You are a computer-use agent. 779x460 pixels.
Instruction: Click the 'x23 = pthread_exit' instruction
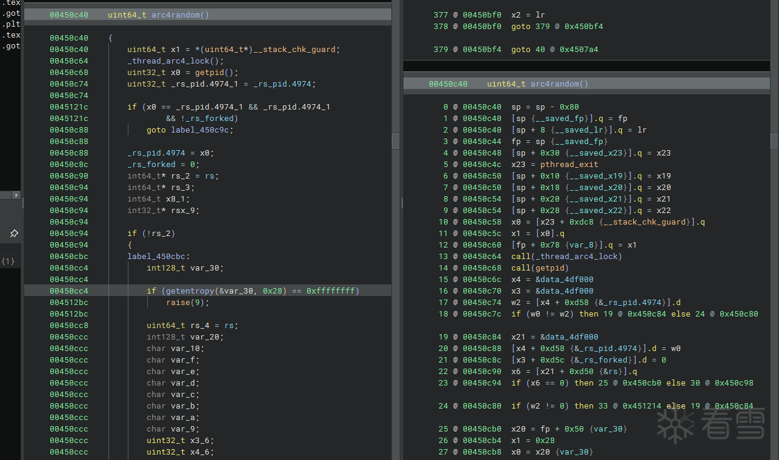click(555, 165)
